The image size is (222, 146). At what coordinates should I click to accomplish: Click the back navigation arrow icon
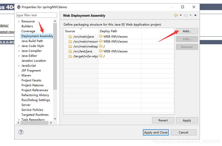[176, 15]
